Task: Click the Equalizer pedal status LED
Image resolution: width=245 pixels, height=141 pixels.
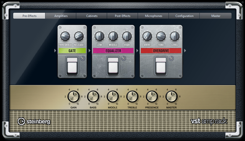Action: click(x=124, y=59)
